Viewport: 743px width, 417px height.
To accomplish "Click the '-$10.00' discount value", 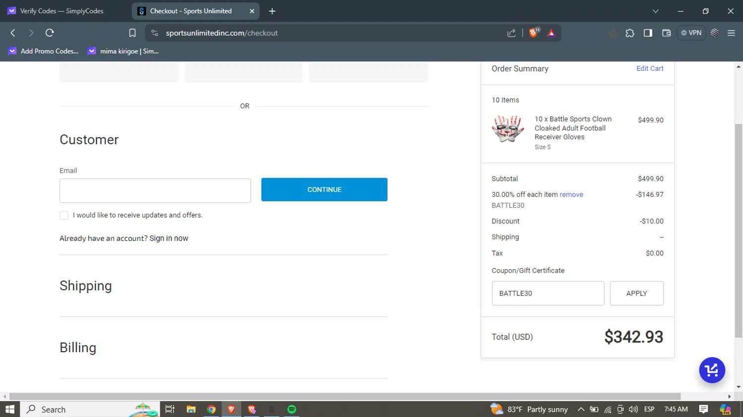I will [651, 221].
